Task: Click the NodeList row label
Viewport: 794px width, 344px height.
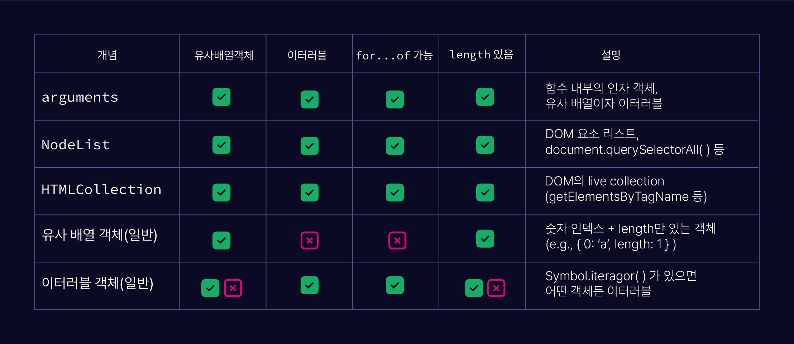Action: (x=76, y=145)
